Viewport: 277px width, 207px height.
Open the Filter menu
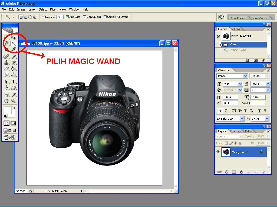click(x=53, y=9)
